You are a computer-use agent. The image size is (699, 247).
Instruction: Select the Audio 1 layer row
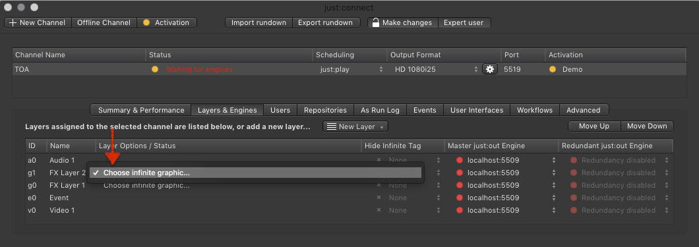(349, 160)
